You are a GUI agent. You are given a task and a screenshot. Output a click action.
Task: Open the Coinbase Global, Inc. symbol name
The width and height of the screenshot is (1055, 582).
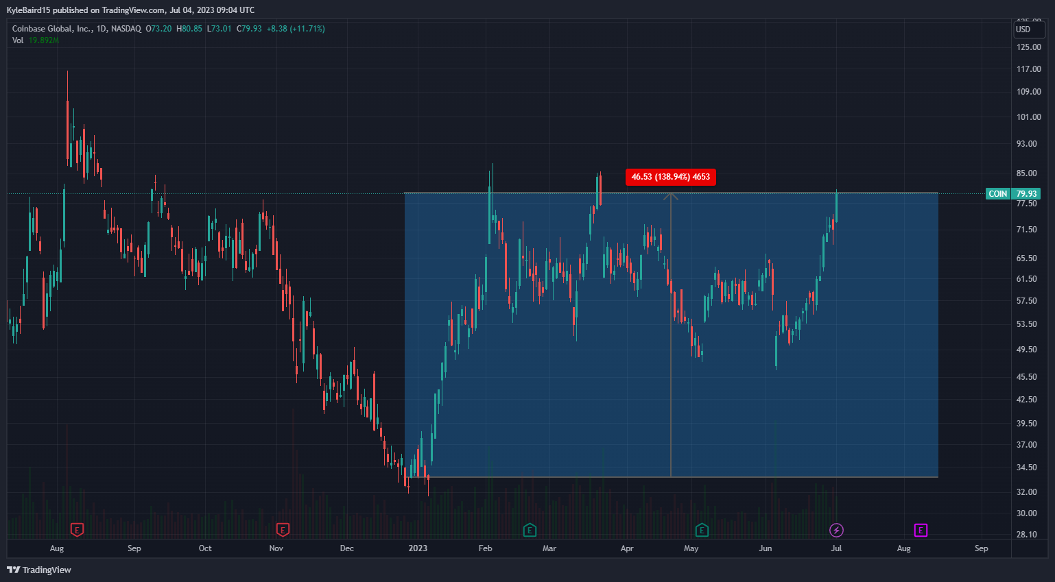click(51, 29)
